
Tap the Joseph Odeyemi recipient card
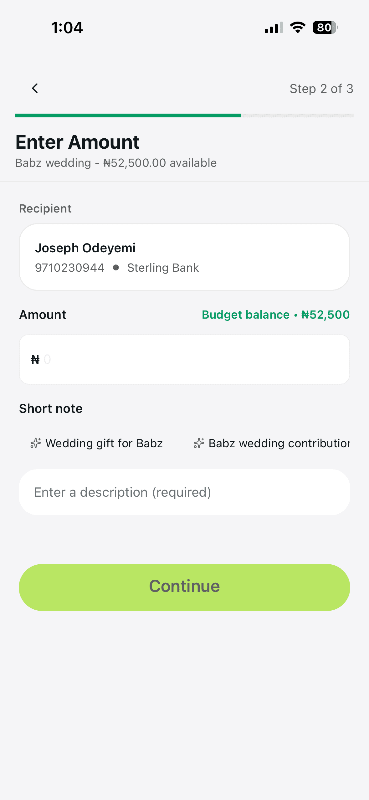184,257
